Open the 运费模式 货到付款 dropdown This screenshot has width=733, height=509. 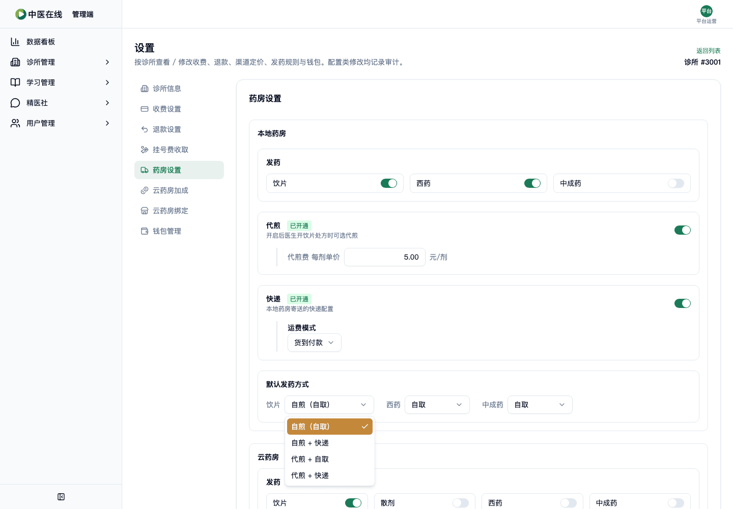point(315,343)
